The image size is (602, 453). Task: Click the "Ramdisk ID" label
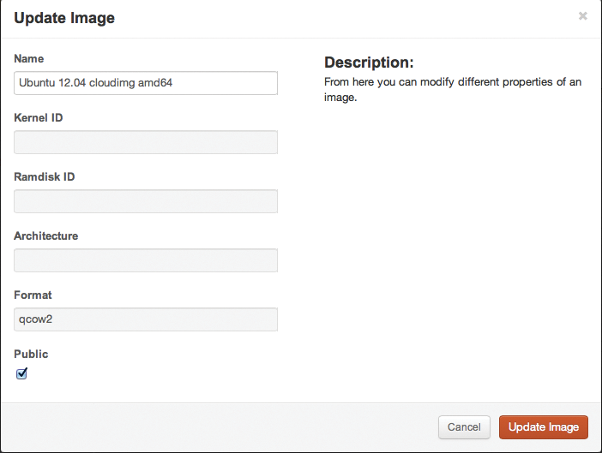click(44, 177)
